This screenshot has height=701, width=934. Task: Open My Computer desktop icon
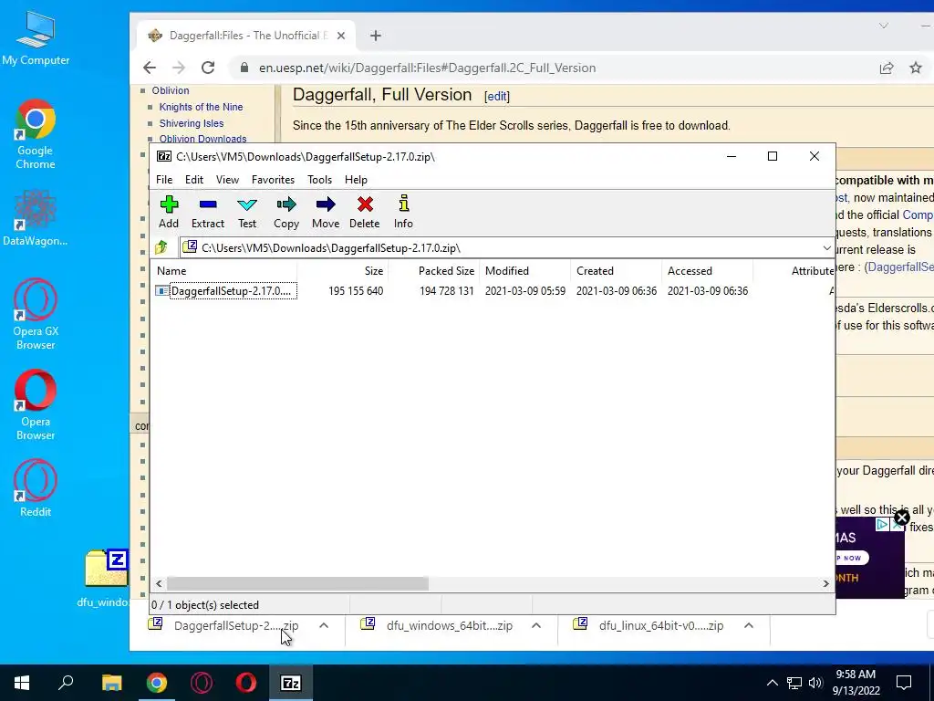(x=36, y=38)
